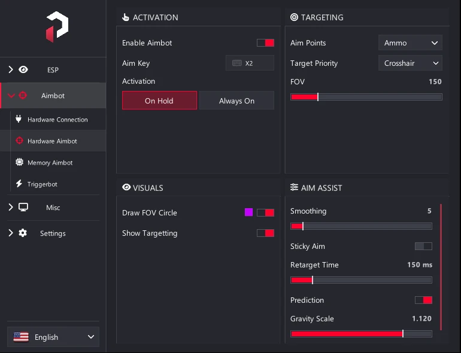Open the English language selector
This screenshot has width=461, height=353.
click(x=53, y=337)
